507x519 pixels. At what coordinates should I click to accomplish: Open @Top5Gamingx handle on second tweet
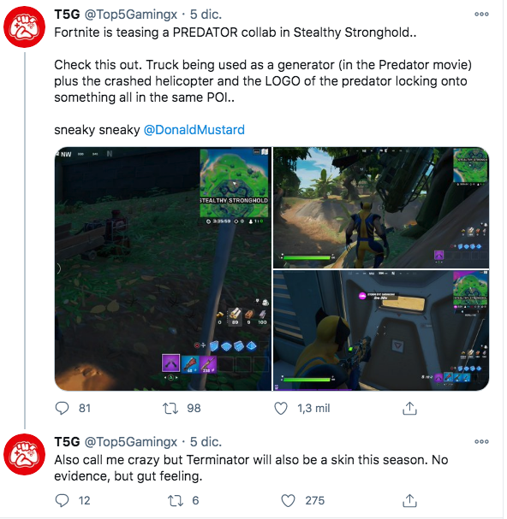pos(131,442)
